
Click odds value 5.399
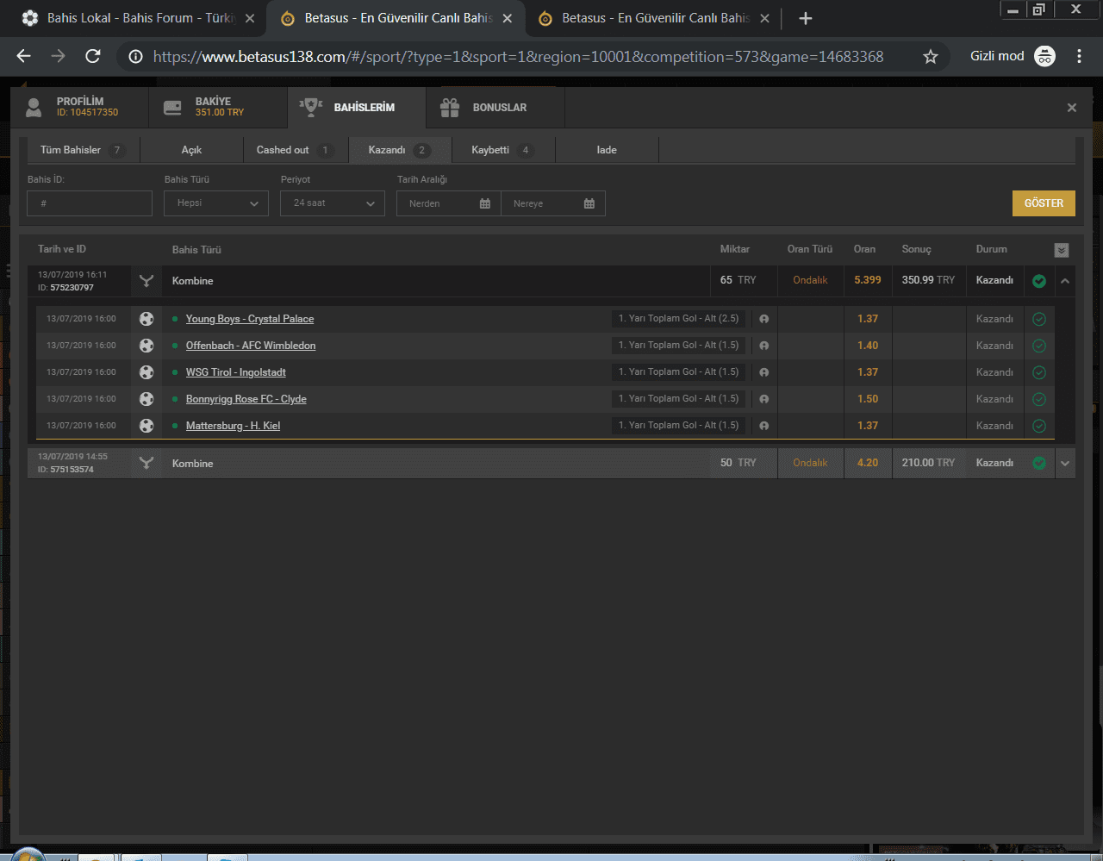tap(868, 280)
